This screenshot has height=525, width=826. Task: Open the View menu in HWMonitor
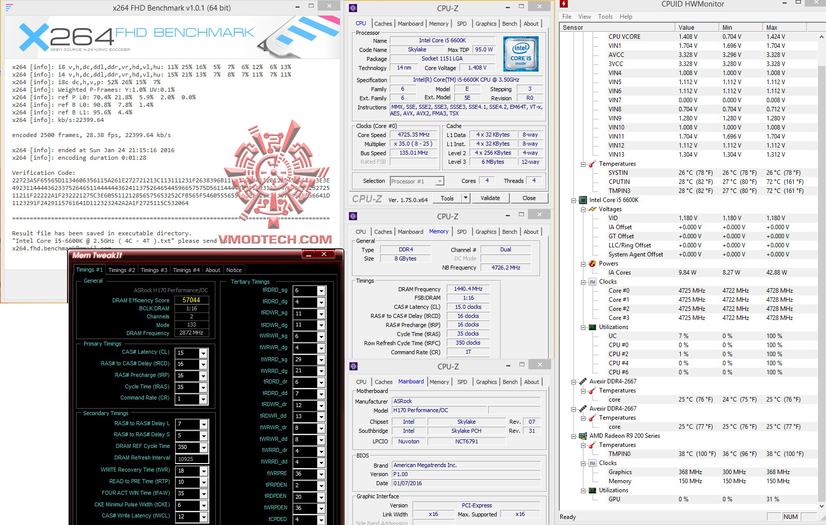click(584, 17)
